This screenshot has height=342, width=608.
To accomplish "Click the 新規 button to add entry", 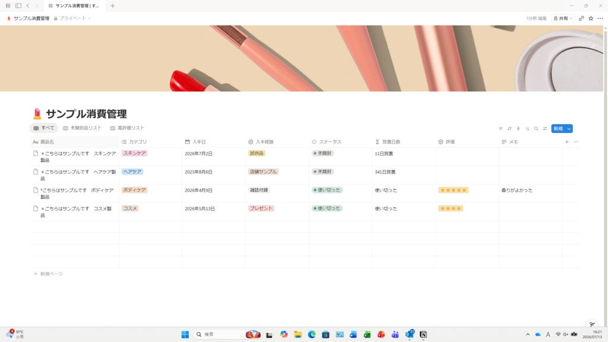I will pyautogui.click(x=558, y=129).
